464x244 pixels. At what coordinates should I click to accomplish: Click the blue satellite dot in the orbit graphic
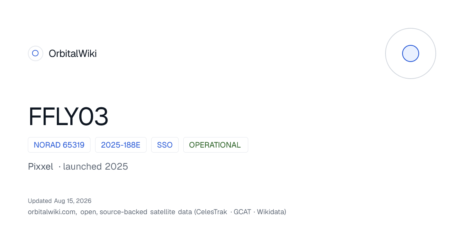click(x=411, y=53)
